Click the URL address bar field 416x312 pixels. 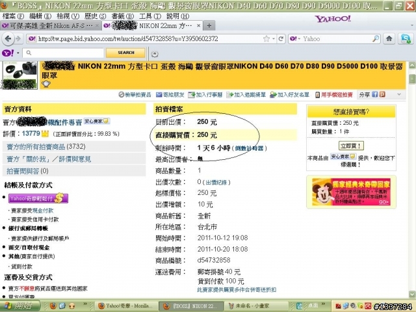point(149,39)
